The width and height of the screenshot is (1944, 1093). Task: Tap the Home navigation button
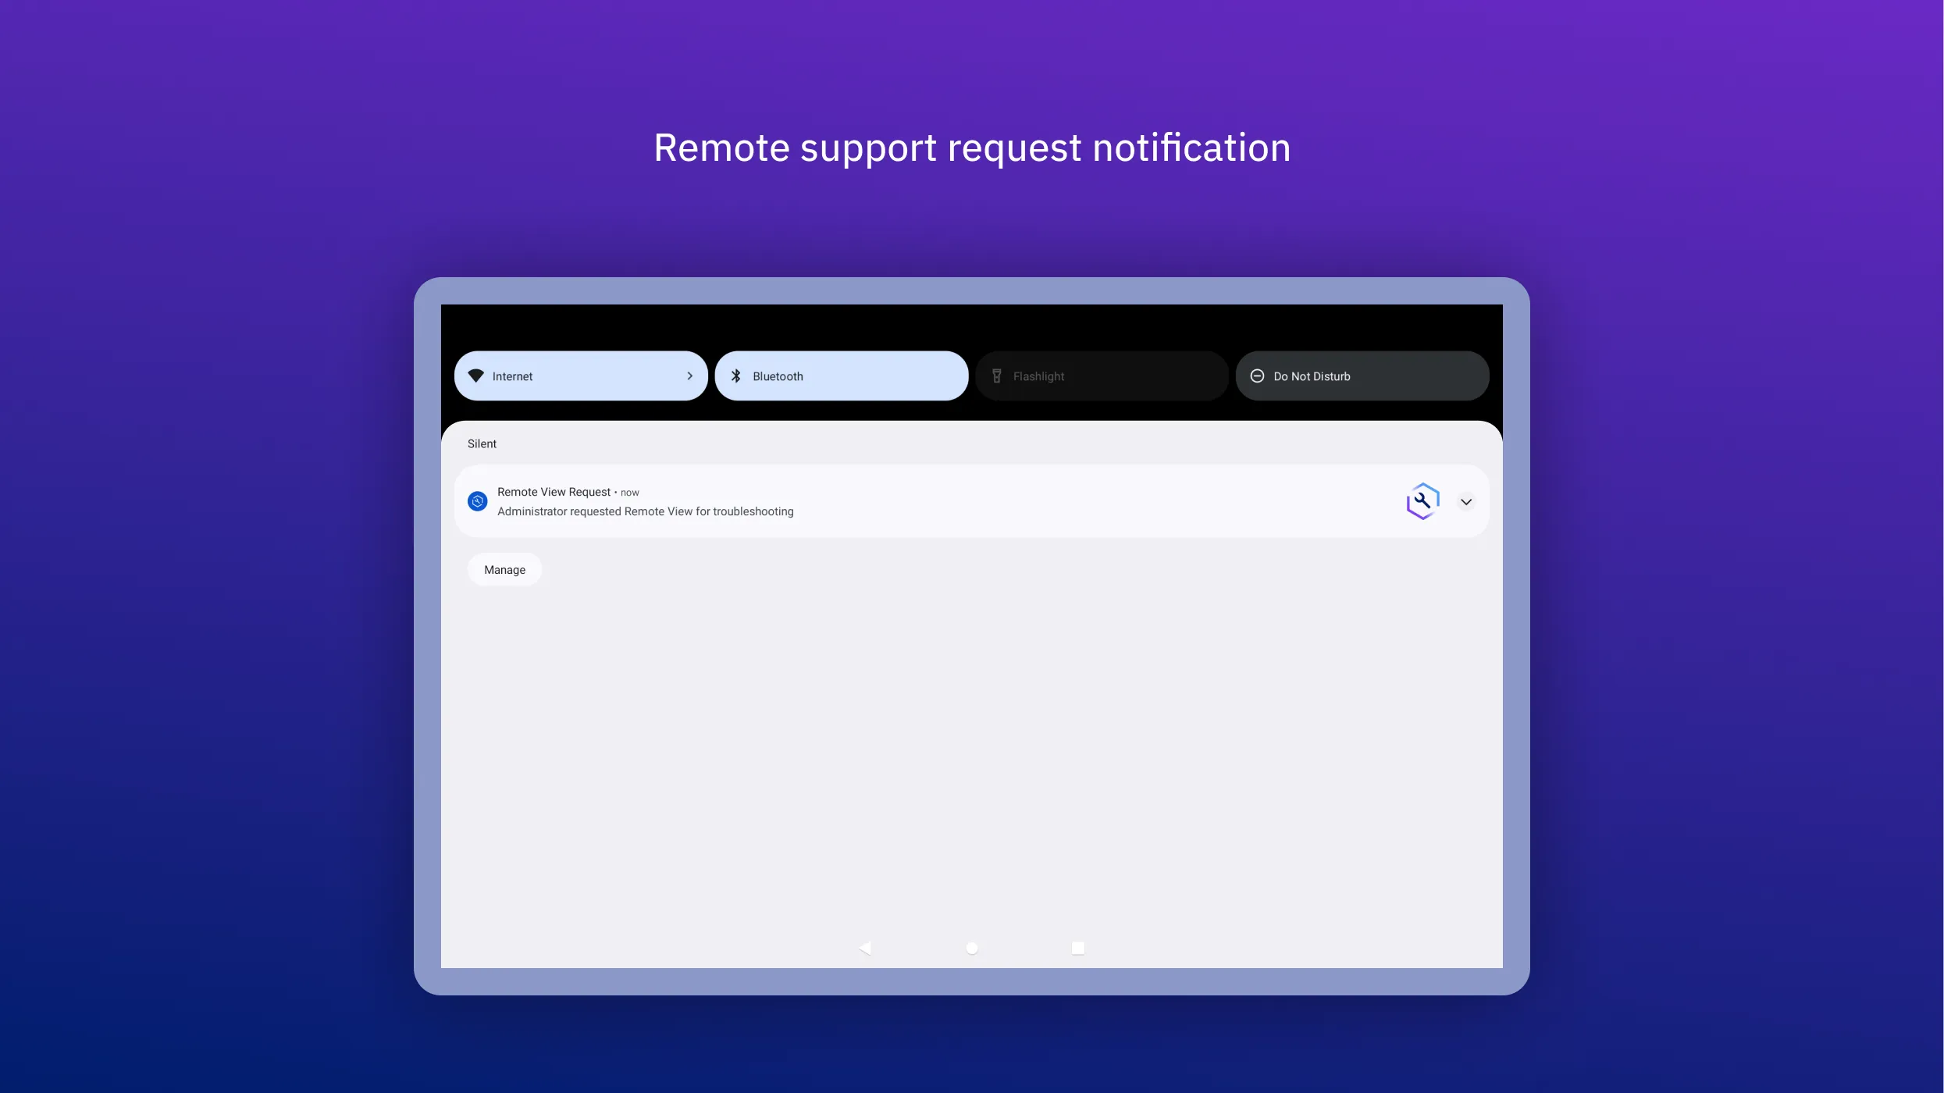[x=971, y=947]
